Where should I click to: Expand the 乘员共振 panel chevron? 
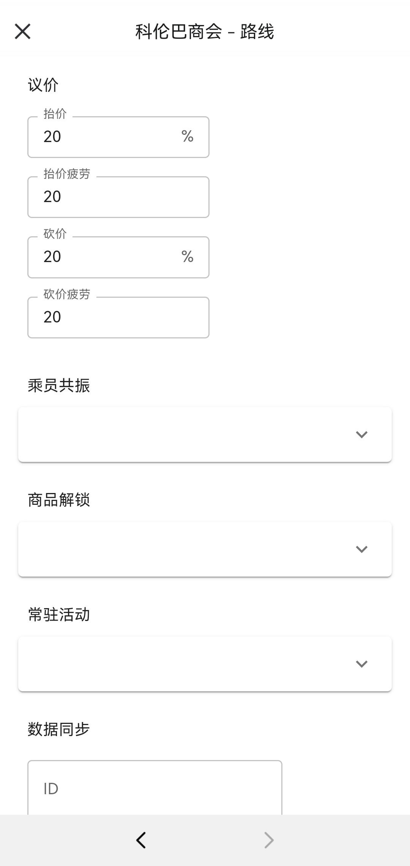(x=361, y=435)
